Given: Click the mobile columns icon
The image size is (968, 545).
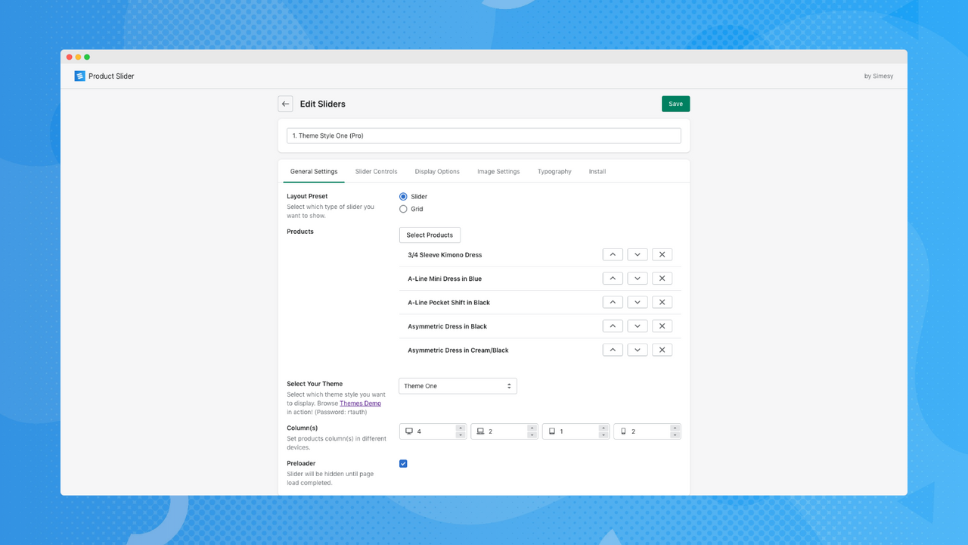Looking at the screenshot, I should (x=623, y=431).
